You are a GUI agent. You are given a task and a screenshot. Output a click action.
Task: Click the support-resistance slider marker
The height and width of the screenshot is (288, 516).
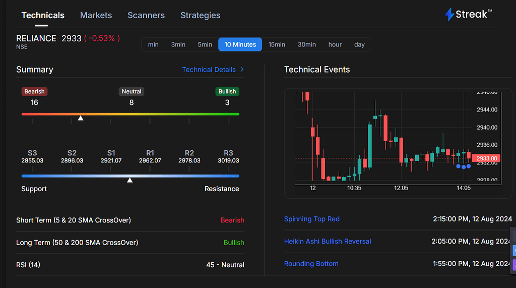point(130,180)
